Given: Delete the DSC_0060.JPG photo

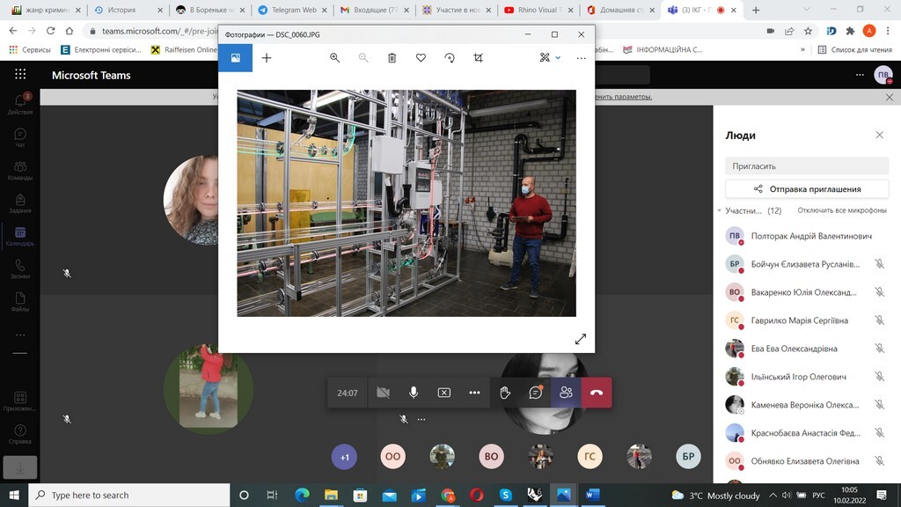Looking at the screenshot, I should coord(392,58).
